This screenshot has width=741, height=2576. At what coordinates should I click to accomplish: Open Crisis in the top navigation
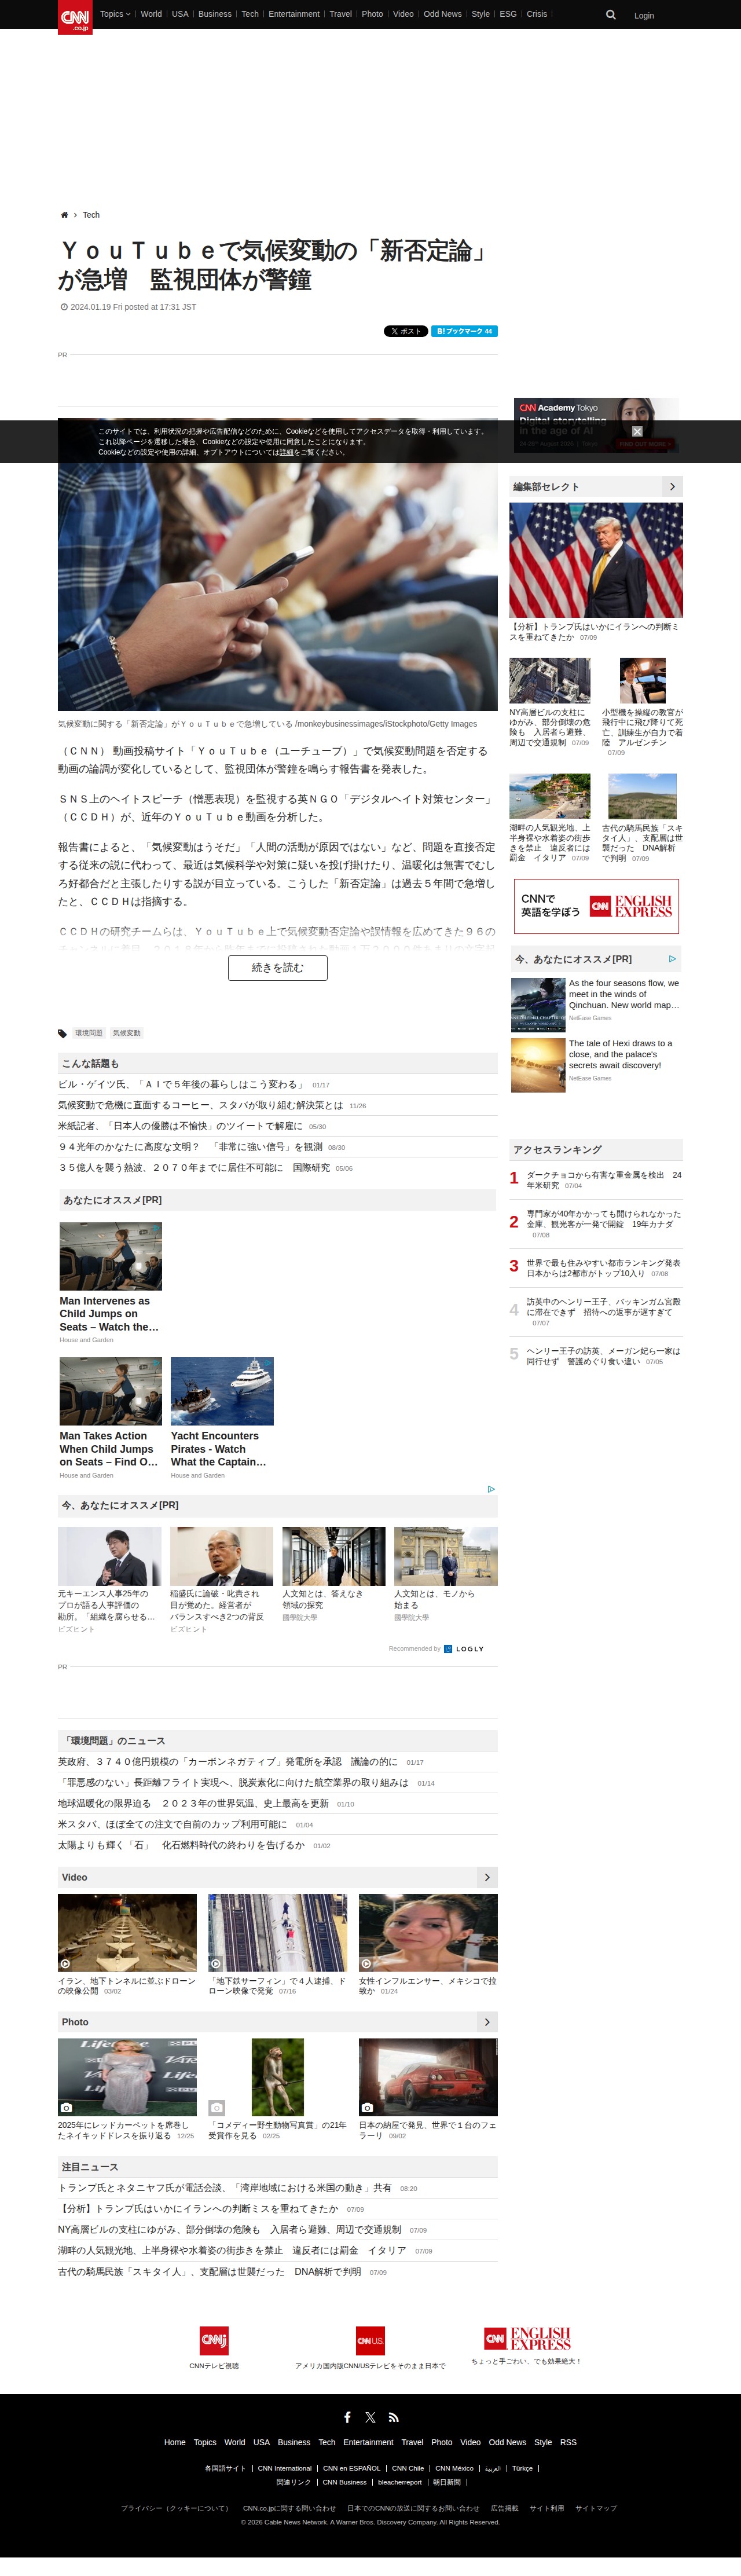pyautogui.click(x=537, y=14)
